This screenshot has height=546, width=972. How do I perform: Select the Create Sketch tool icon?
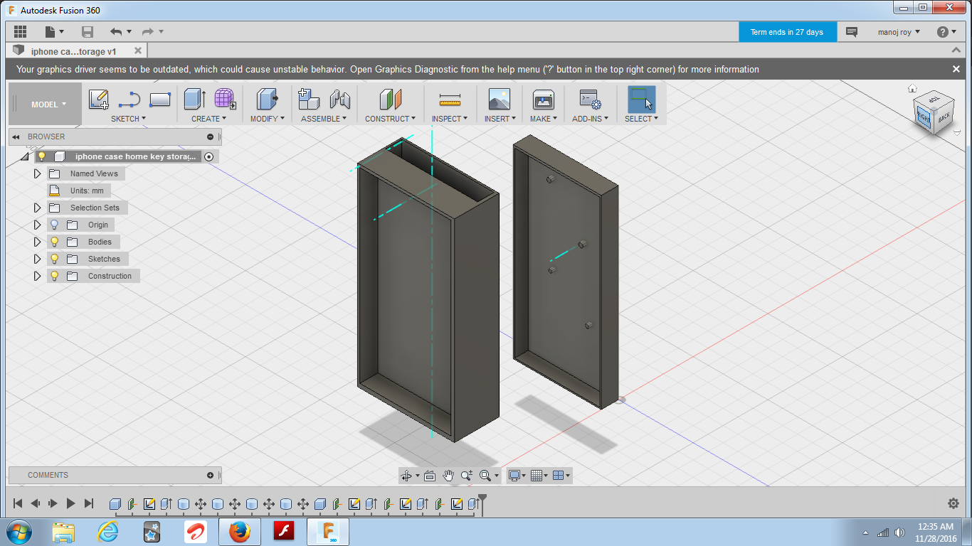coord(99,100)
